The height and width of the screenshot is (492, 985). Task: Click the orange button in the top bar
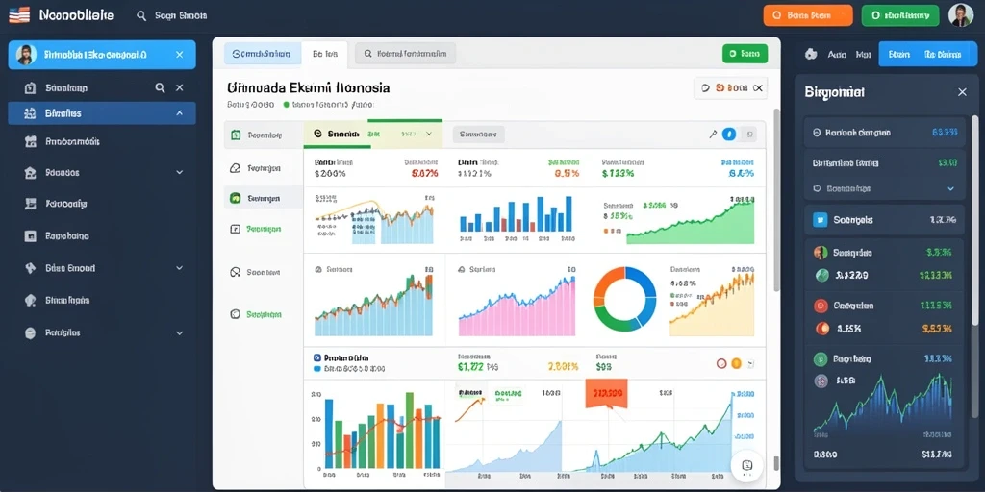point(808,15)
